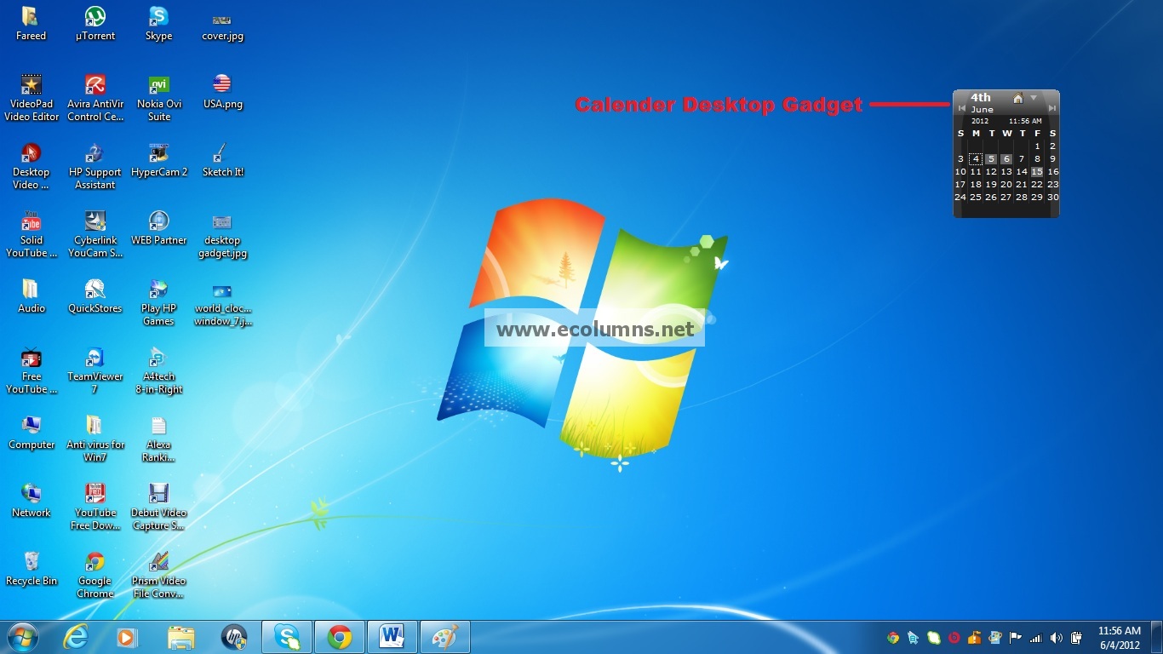The image size is (1163, 654).
Task: Open the Recycle Bin
Action: 32,562
